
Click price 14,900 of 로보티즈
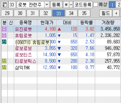(49, 55)
